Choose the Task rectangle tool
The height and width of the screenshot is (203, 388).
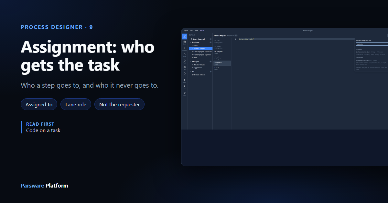point(184,68)
